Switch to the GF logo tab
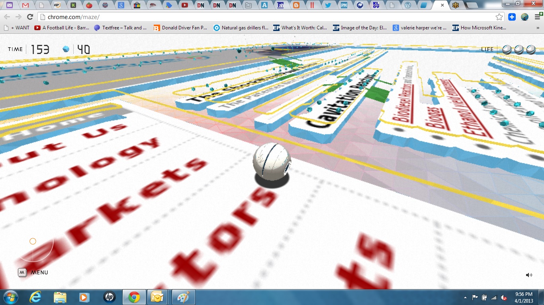Viewport: 544px width, 305px height. click(57, 5)
